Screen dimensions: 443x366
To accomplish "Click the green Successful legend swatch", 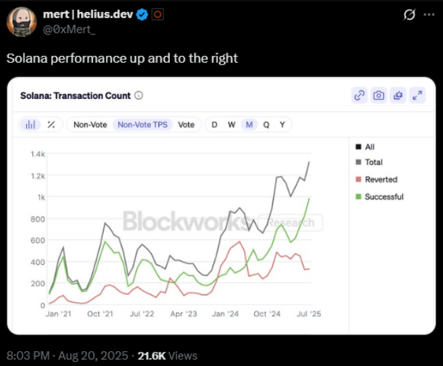I will 359,197.
